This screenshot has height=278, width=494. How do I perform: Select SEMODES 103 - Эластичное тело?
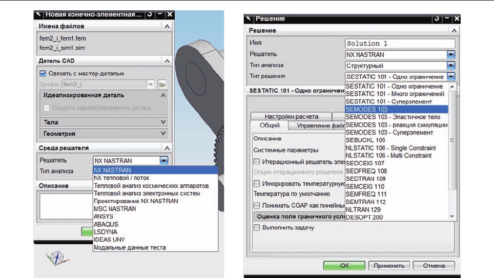pyautogui.click(x=397, y=117)
